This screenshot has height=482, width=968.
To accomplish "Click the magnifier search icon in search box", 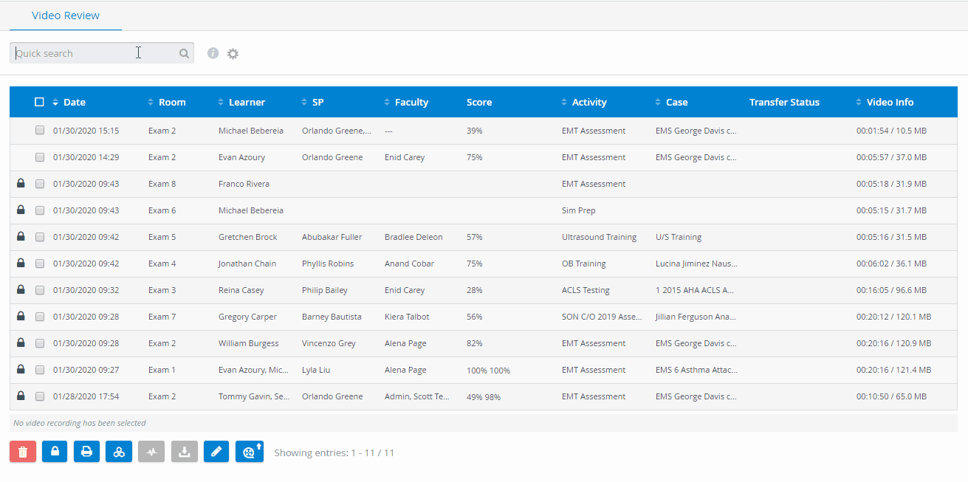I will point(184,53).
